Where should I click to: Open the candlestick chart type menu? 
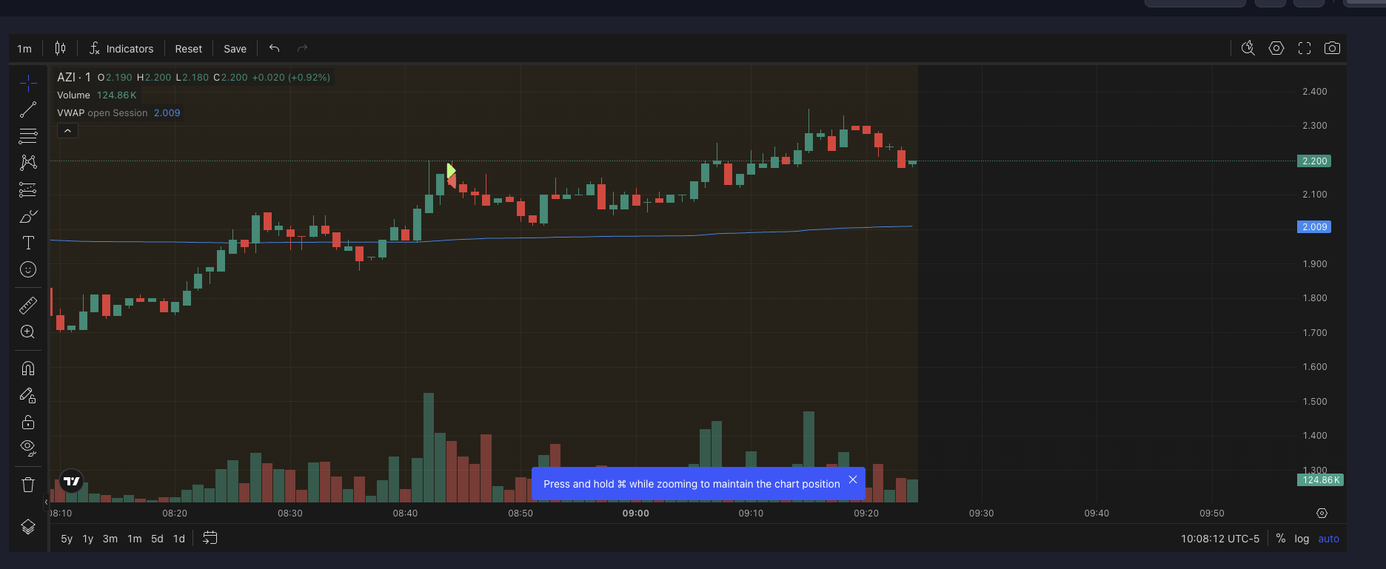(x=60, y=48)
